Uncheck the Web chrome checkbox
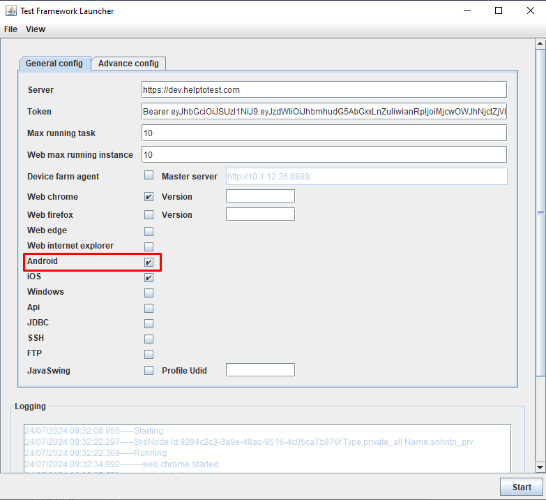Viewport: 546px width, 500px height. pos(149,197)
